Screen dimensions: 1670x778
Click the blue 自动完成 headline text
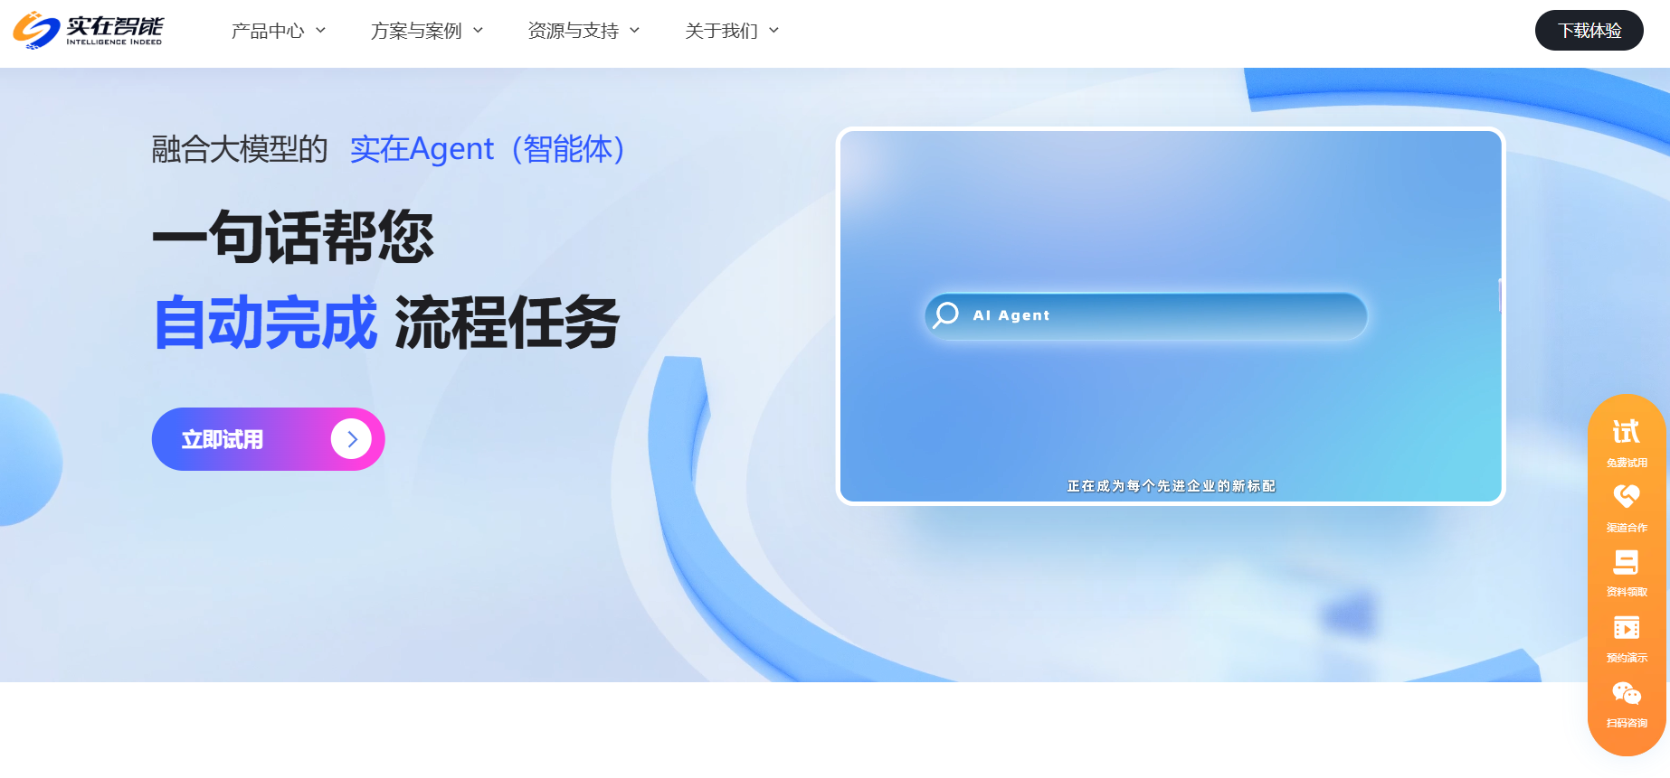(265, 323)
